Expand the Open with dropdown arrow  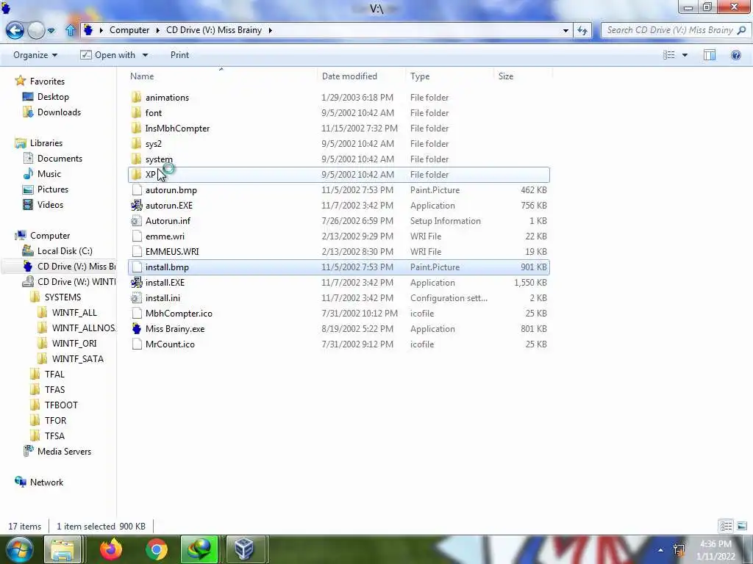(145, 55)
